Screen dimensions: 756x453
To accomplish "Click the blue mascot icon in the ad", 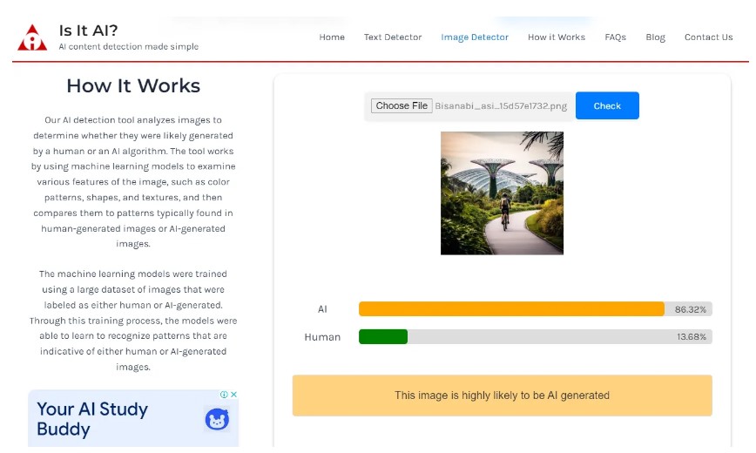I will point(217,420).
